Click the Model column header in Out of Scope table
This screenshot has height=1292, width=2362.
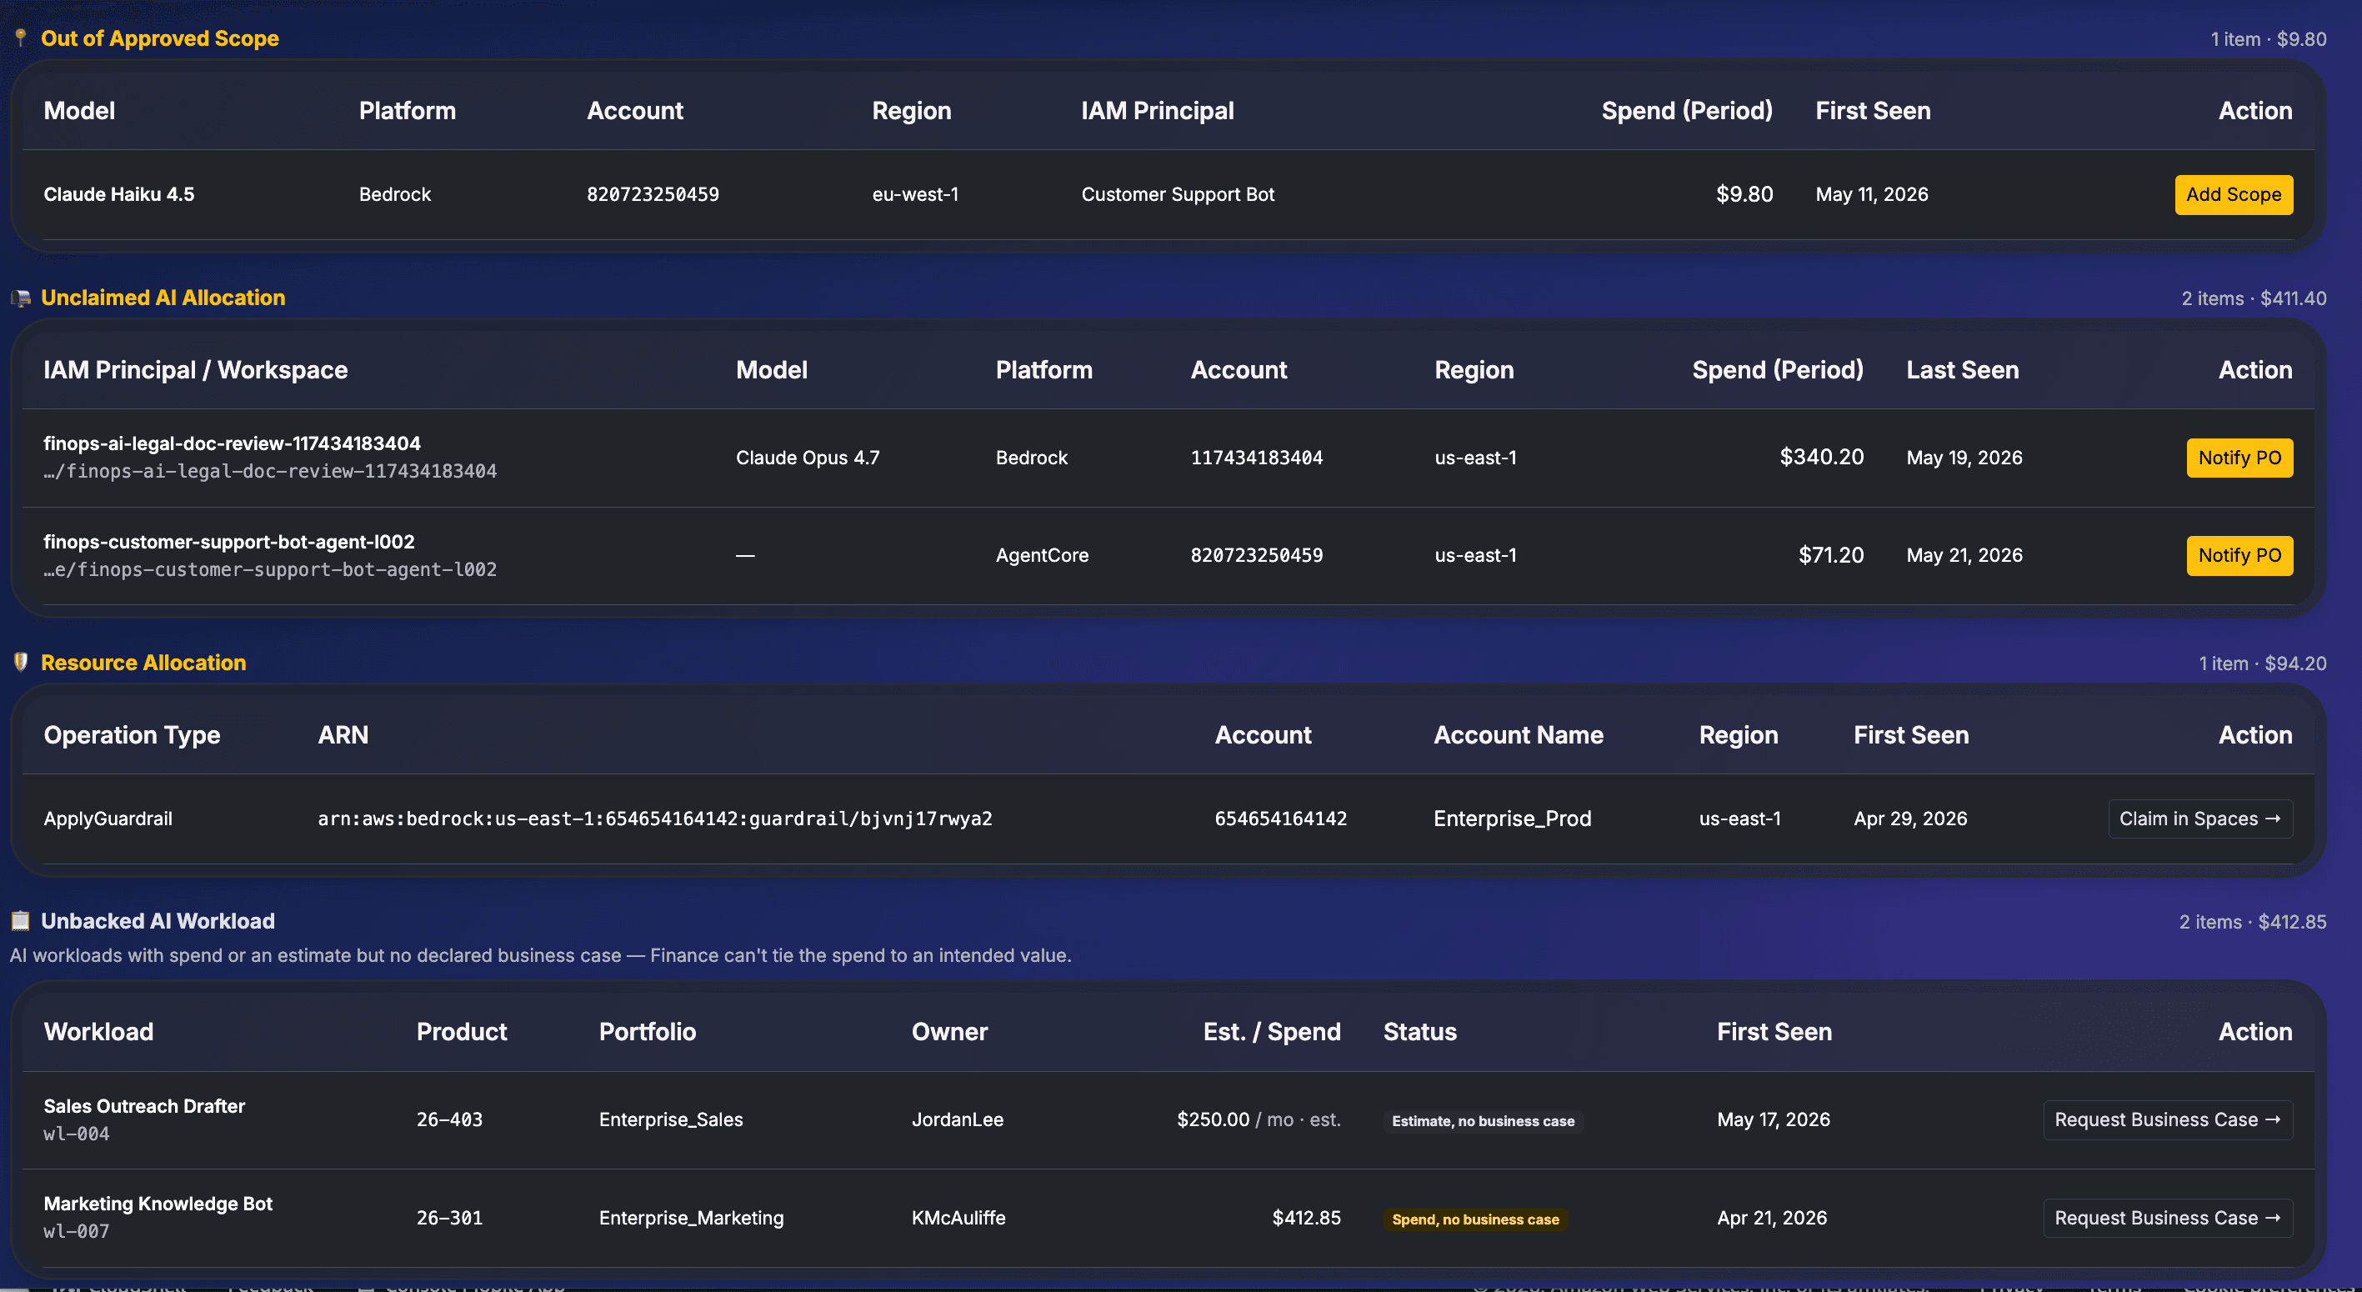coord(80,111)
